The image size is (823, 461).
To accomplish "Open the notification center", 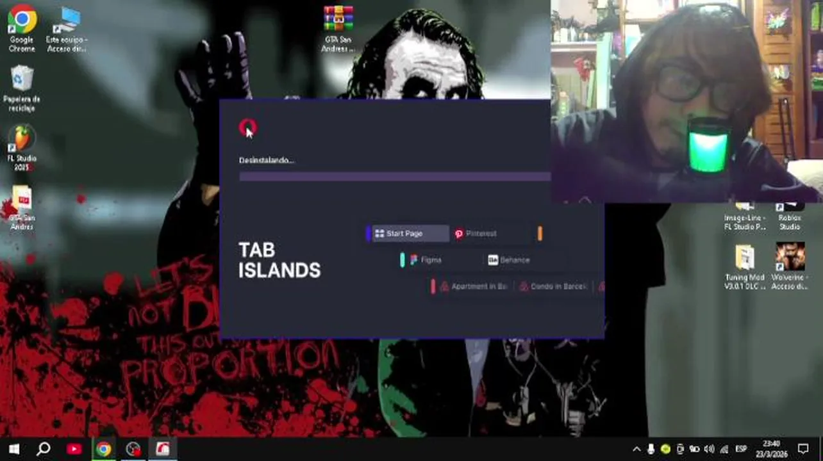I will pyautogui.click(x=803, y=449).
